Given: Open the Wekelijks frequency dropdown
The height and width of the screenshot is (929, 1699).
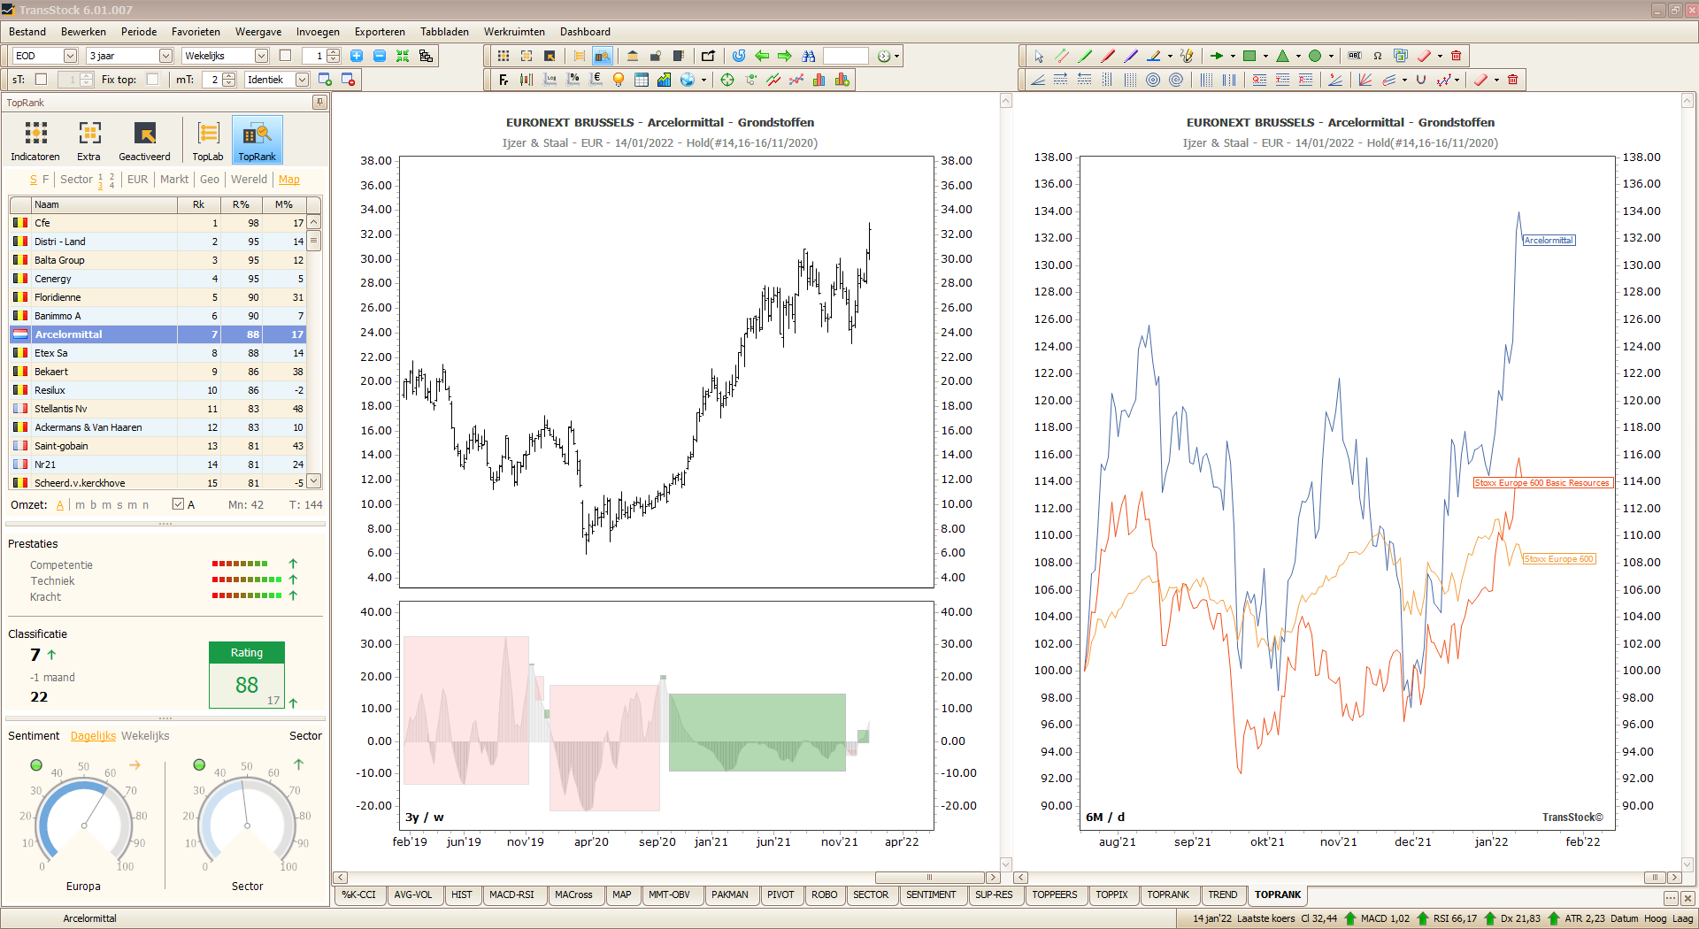Looking at the screenshot, I should coord(261,56).
